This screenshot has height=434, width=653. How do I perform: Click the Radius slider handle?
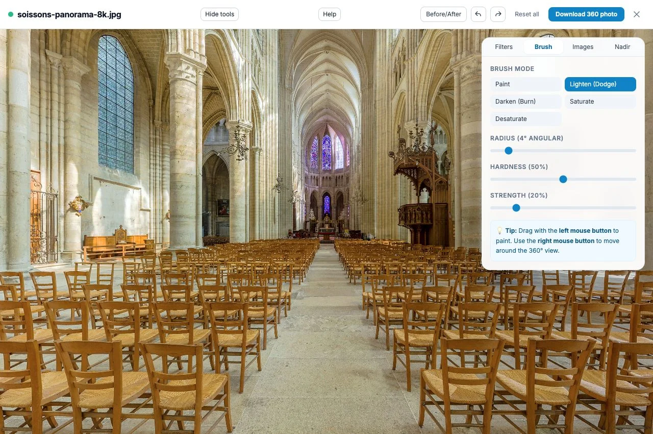[508, 151]
